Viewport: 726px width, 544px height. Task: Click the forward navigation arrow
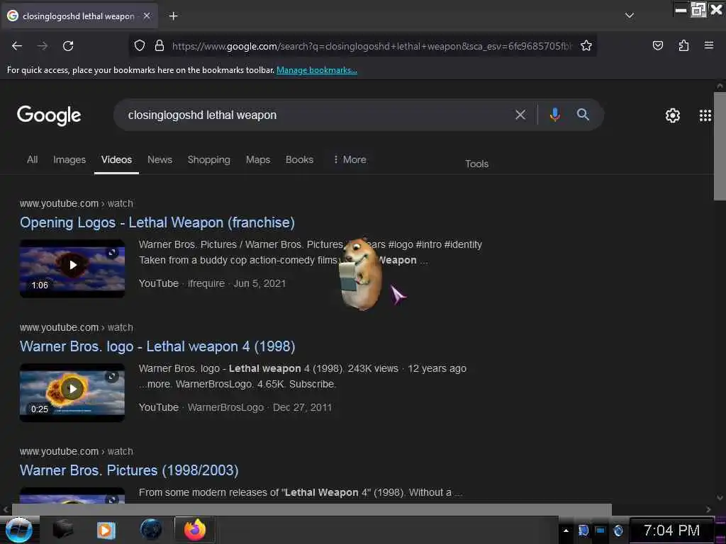tap(43, 46)
